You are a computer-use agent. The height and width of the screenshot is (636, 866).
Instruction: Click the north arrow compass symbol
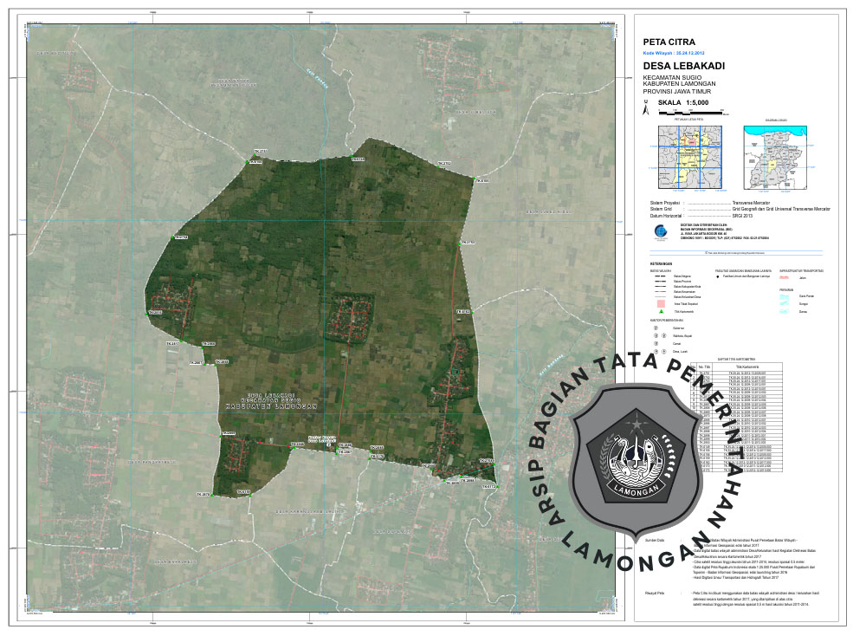(x=644, y=108)
